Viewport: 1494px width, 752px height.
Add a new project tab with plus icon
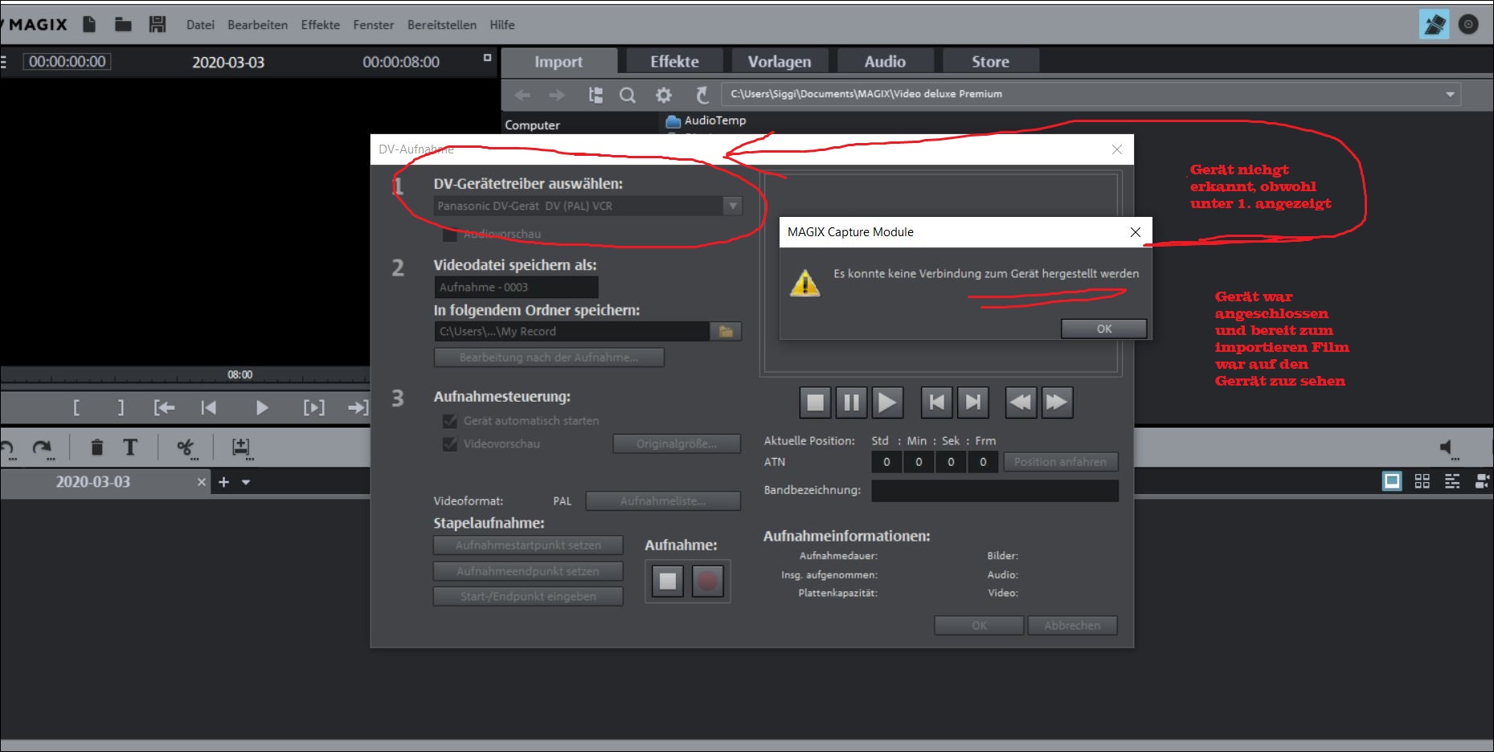(223, 482)
